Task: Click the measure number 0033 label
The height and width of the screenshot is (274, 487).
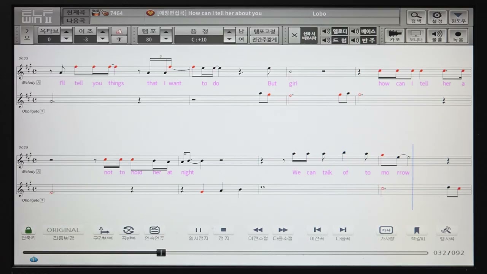Action: click(23, 58)
